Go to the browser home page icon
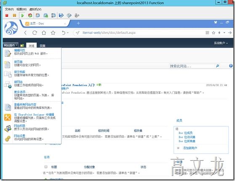Image resolution: width=235 pixels, height=181 pixels. click(44, 33)
